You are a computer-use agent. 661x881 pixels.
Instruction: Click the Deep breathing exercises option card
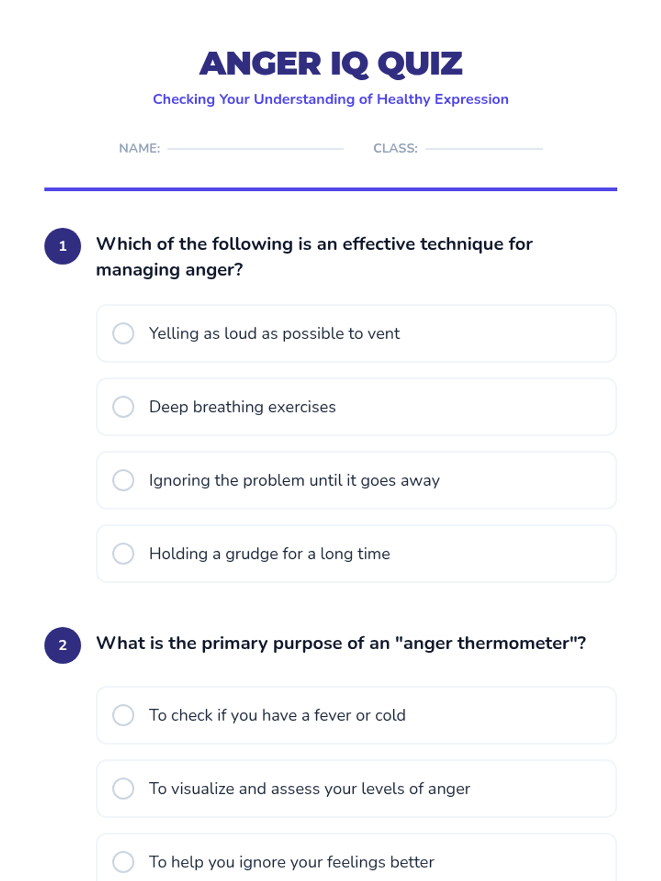coord(356,407)
